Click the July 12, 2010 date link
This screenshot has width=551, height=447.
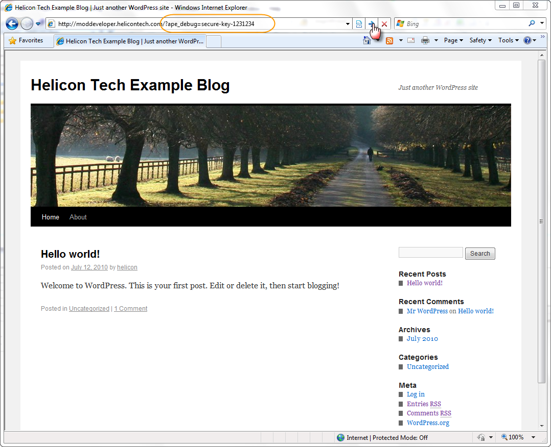tap(89, 267)
